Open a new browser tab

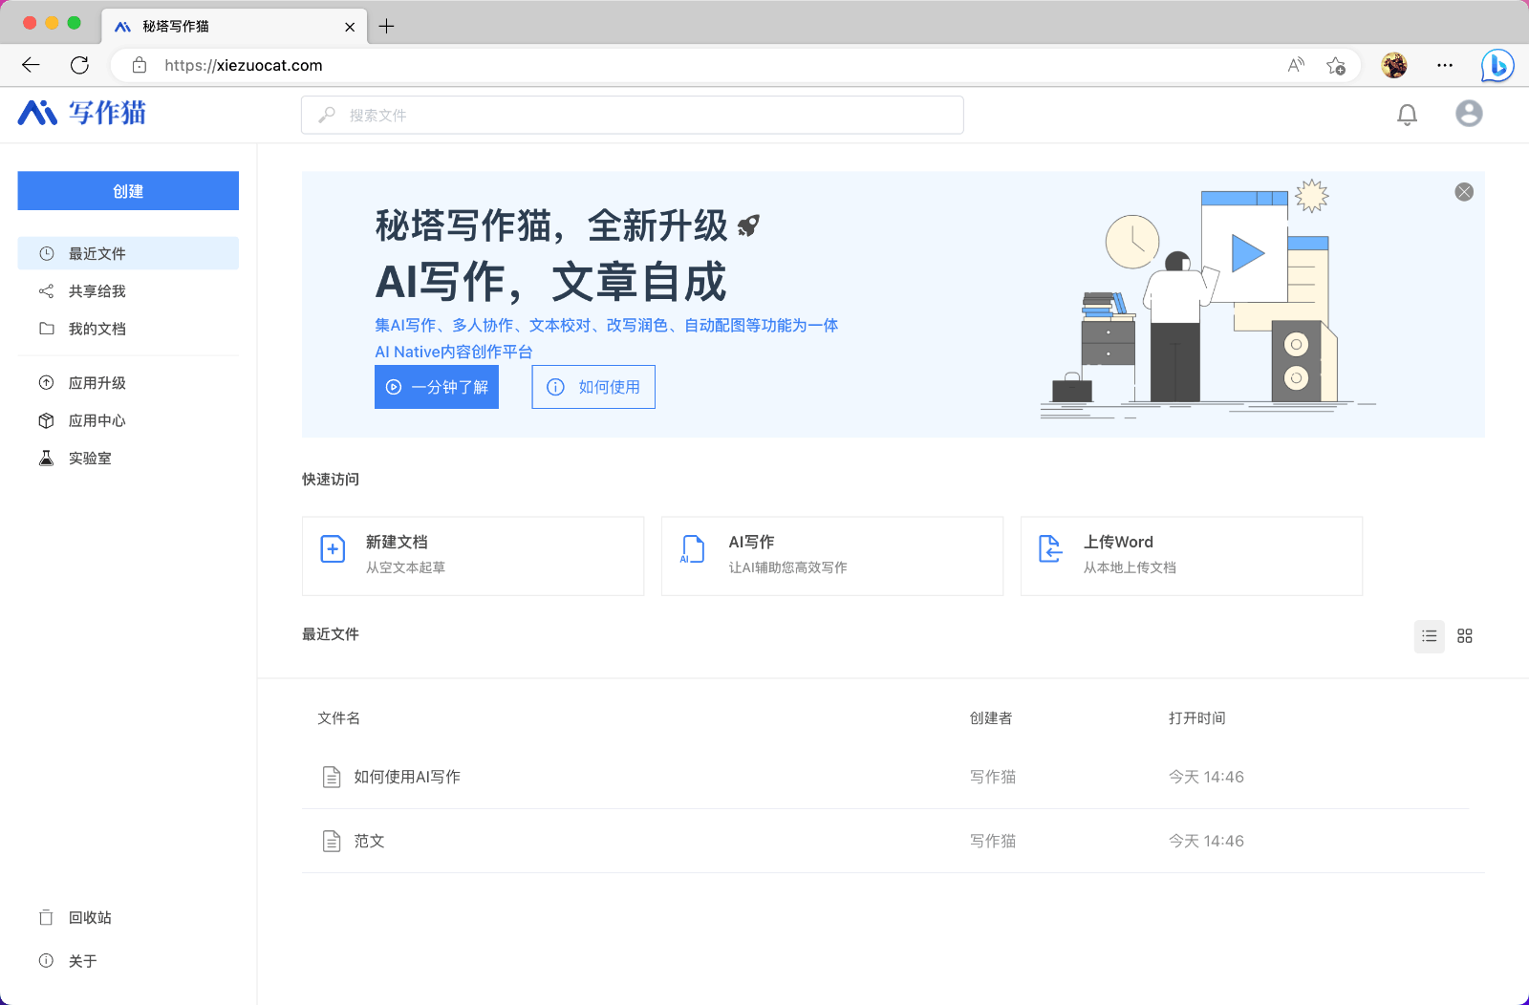tap(386, 26)
